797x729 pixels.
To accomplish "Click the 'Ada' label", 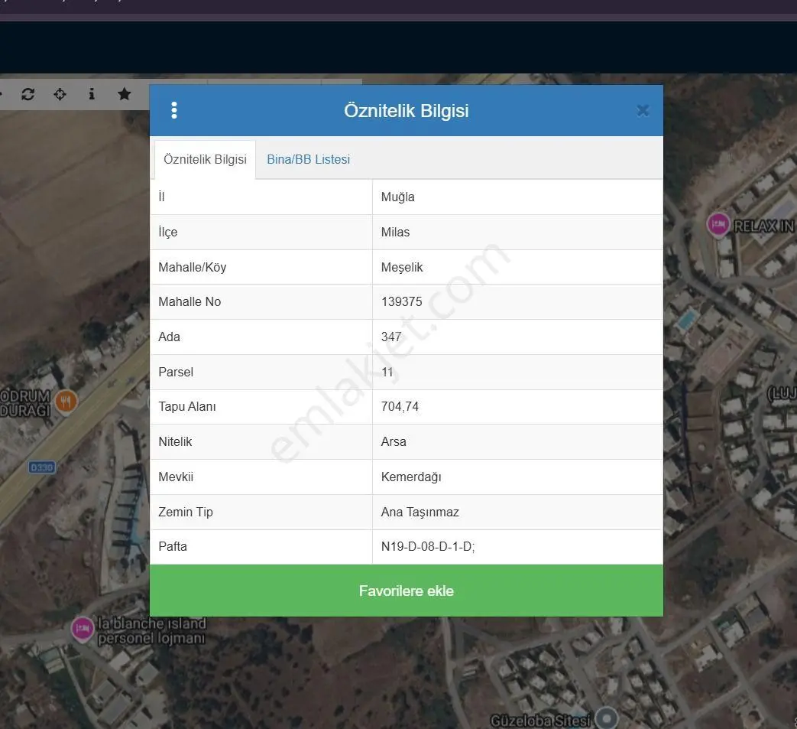I will pos(169,337).
